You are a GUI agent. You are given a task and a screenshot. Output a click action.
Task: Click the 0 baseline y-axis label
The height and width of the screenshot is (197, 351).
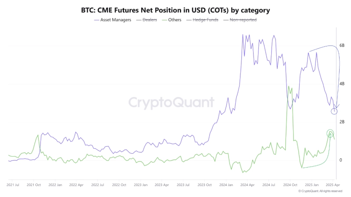pos(340,160)
